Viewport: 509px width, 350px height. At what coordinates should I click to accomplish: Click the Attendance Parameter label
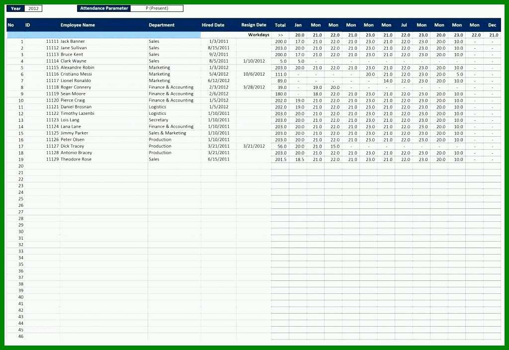click(x=104, y=8)
